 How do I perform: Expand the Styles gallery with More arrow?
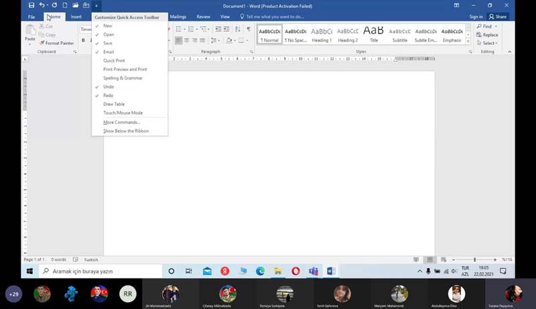pyautogui.click(x=469, y=41)
